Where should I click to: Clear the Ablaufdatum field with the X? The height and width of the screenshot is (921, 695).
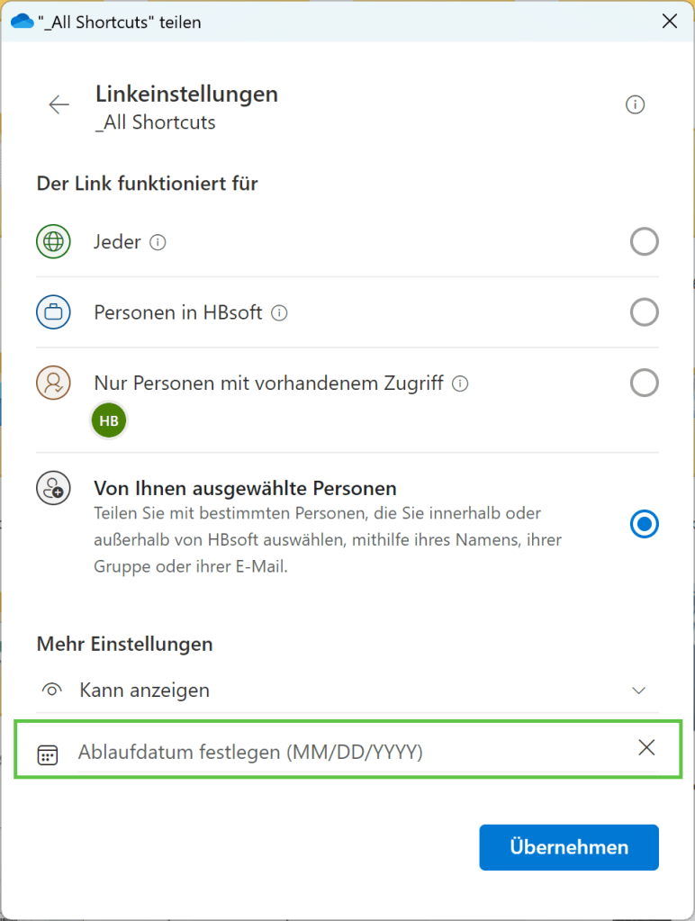click(x=646, y=747)
